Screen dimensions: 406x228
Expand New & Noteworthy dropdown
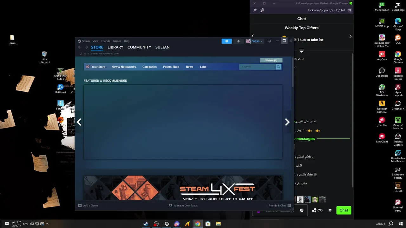click(x=124, y=67)
